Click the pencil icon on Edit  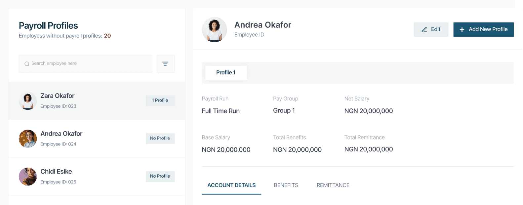tap(424, 29)
